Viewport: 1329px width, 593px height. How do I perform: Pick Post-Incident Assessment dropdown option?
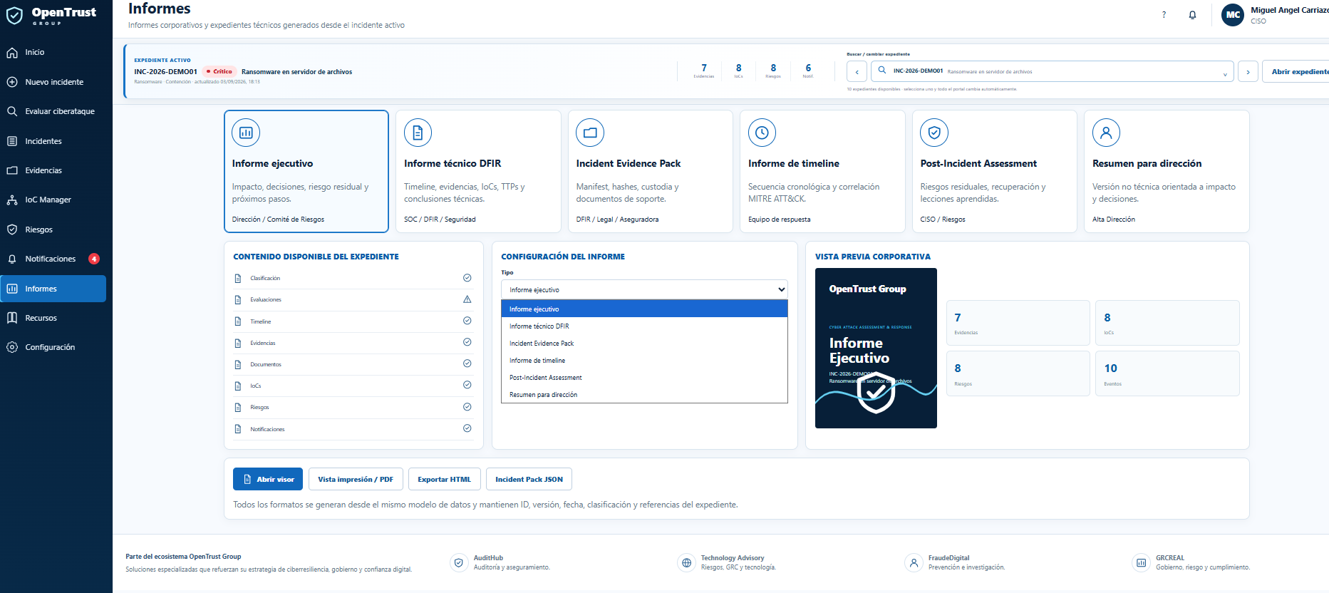click(x=644, y=378)
